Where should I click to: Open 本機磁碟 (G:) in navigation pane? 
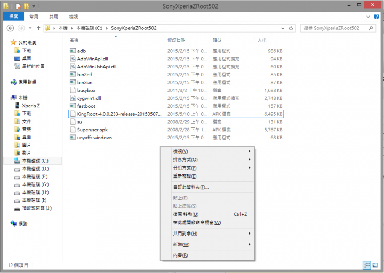pos(35,184)
